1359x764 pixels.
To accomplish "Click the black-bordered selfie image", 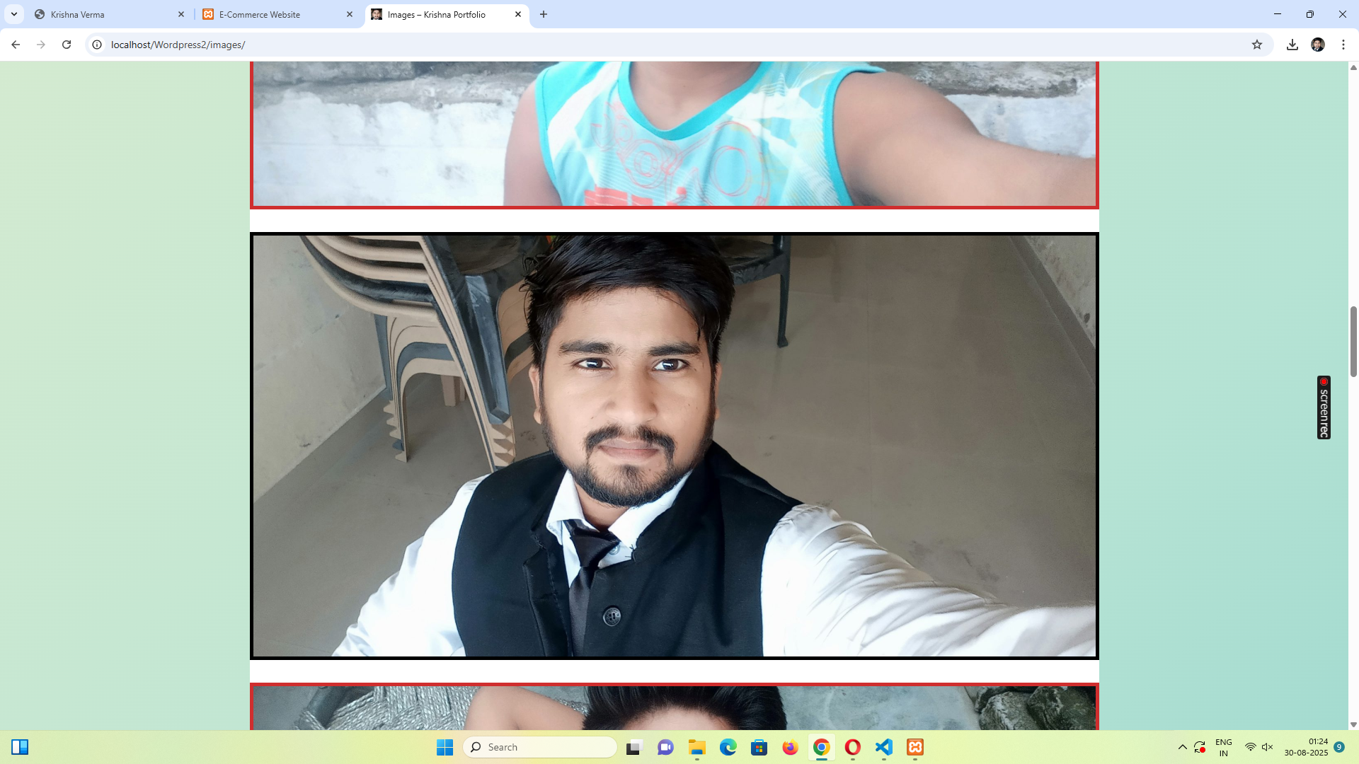I will (x=674, y=446).
